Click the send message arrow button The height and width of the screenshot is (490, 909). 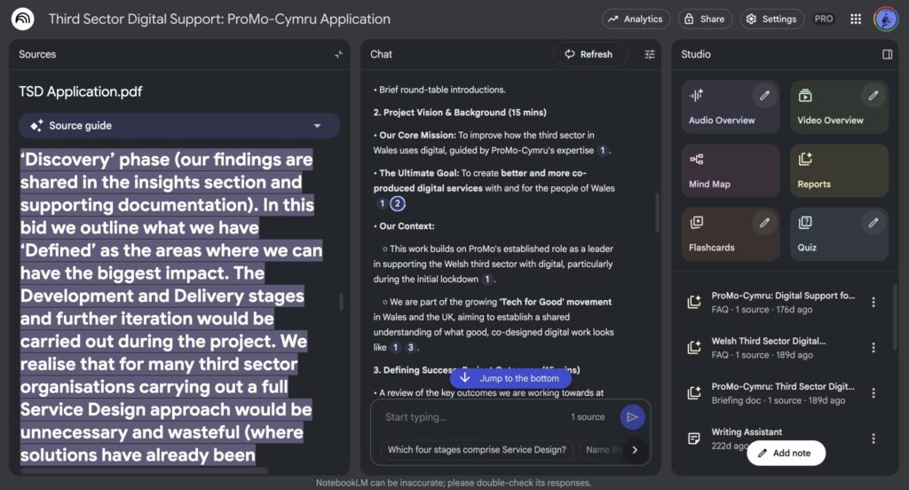point(632,417)
